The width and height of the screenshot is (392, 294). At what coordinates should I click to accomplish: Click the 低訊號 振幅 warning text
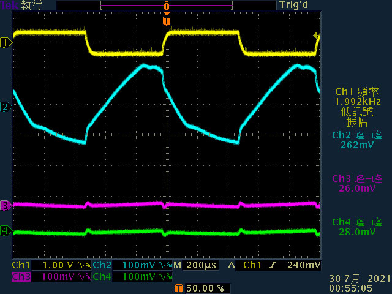pyautogui.click(x=357, y=117)
